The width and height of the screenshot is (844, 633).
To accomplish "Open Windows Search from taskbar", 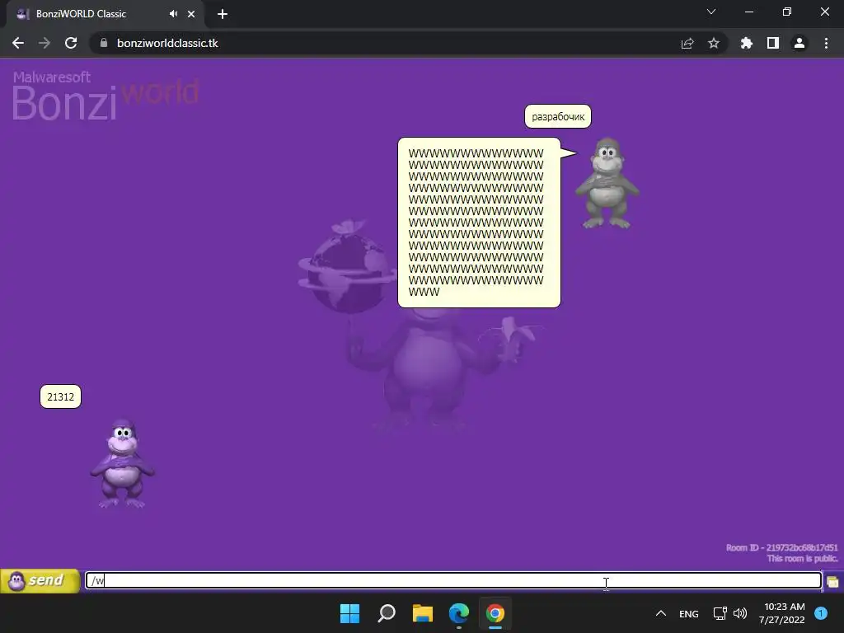I will tap(387, 613).
